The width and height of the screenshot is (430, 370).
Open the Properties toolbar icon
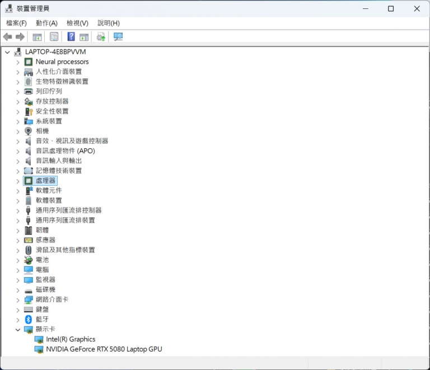click(x=54, y=37)
